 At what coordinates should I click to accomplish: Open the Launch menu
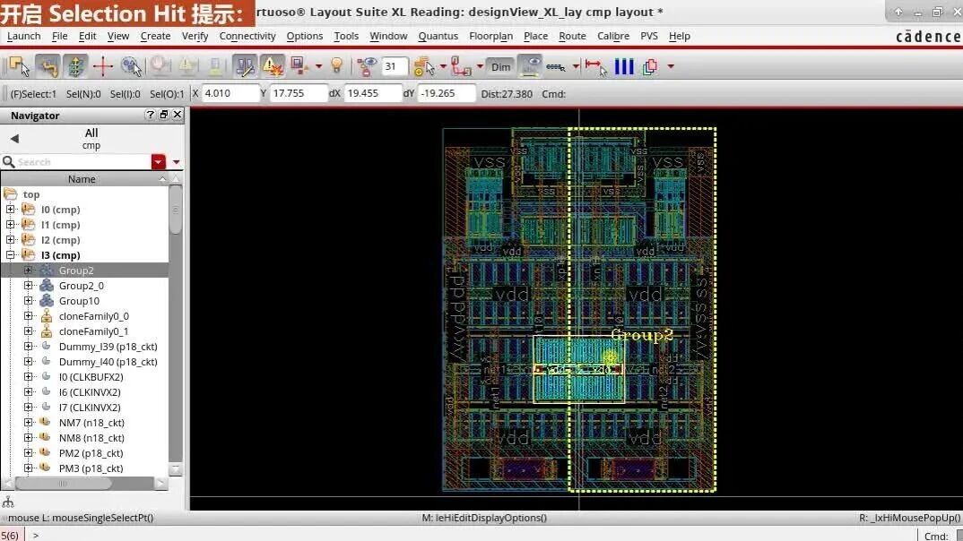[x=23, y=36]
